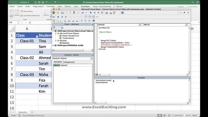The width and height of the screenshot is (208, 117).
Task: Click the Paste icon in the VBA standard toolbar
Action: [x=74, y=13]
